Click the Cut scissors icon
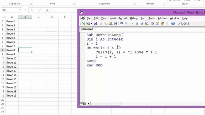Screen dimensions: 205x115 pyautogui.click(x=101, y=23)
